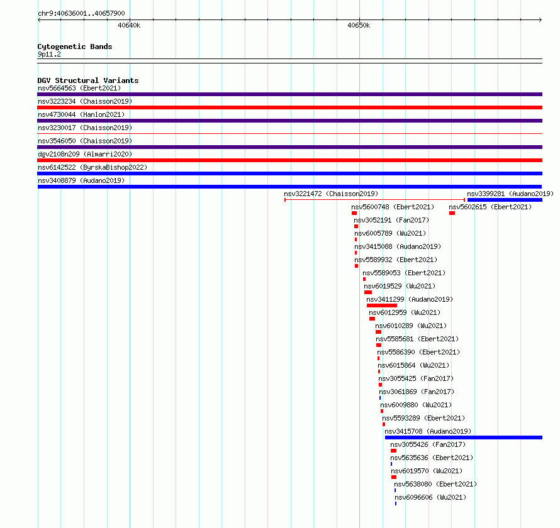
Task: Open the nsv6010289 (Wu2021) label
Action: 411,326
